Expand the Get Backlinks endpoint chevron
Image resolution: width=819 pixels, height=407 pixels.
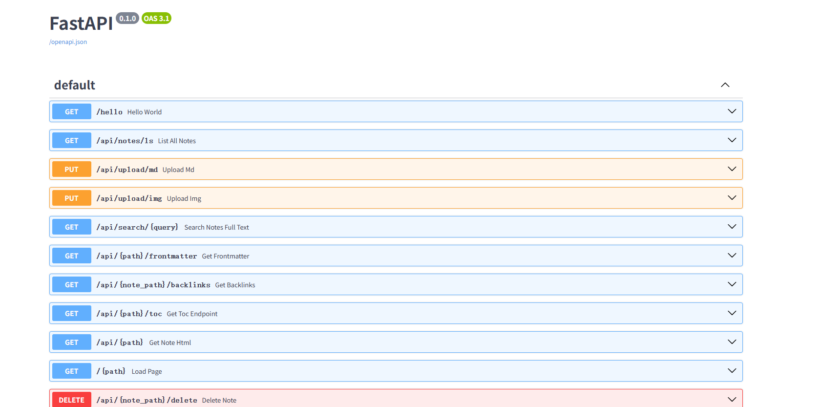(x=732, y=284)
